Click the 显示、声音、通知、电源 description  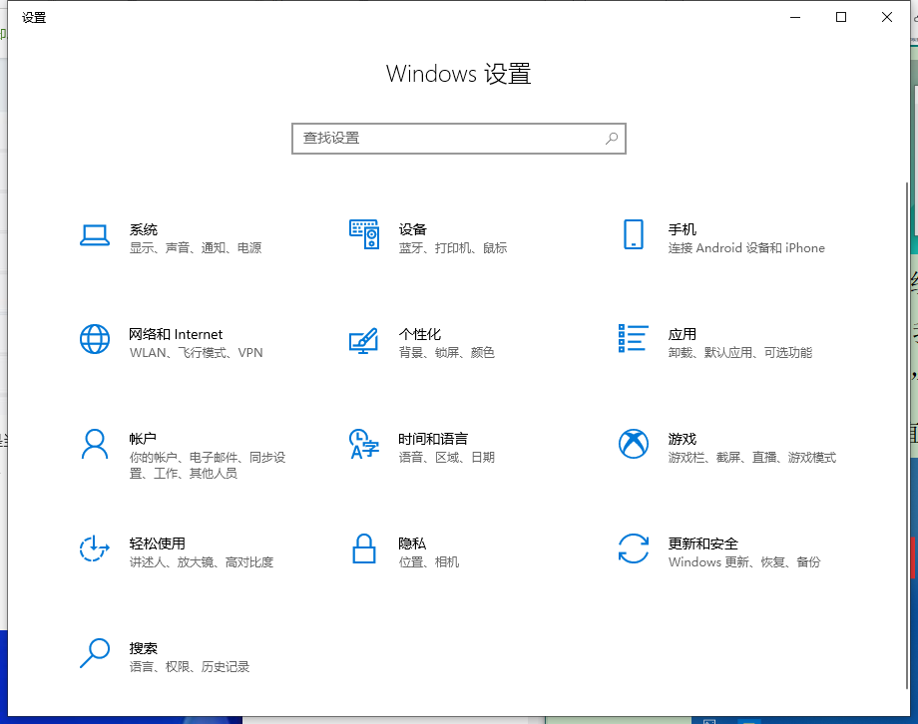pyautogui.click(x=196, y=248)
